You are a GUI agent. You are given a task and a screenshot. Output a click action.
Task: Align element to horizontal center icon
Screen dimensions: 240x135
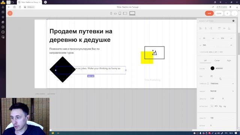tap(206, 28)
